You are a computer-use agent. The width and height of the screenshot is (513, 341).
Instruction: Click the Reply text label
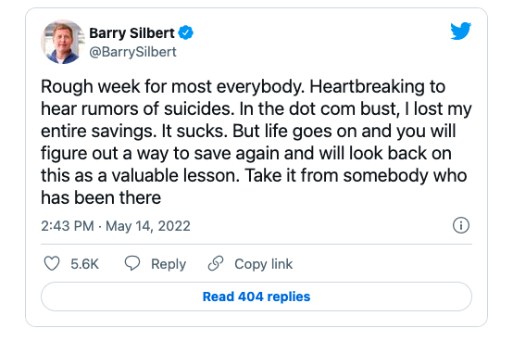tap(169, 264)
